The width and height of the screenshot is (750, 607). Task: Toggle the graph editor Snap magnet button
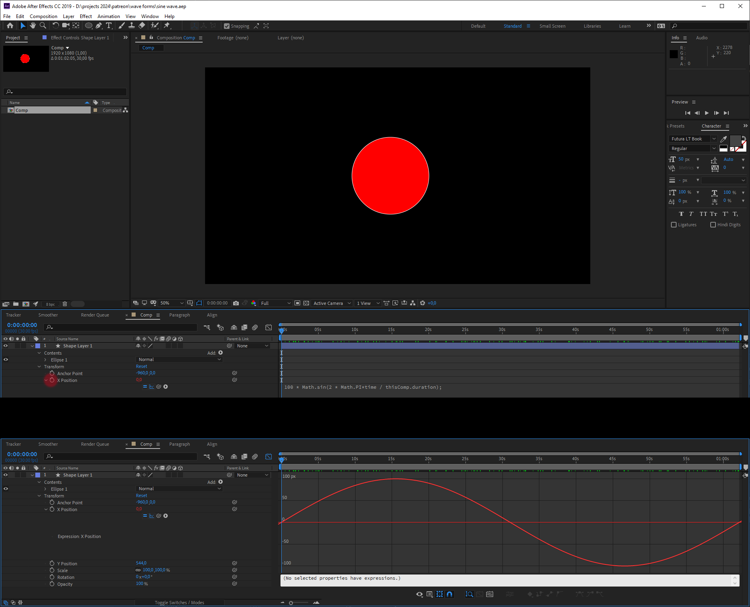point(449,594)
